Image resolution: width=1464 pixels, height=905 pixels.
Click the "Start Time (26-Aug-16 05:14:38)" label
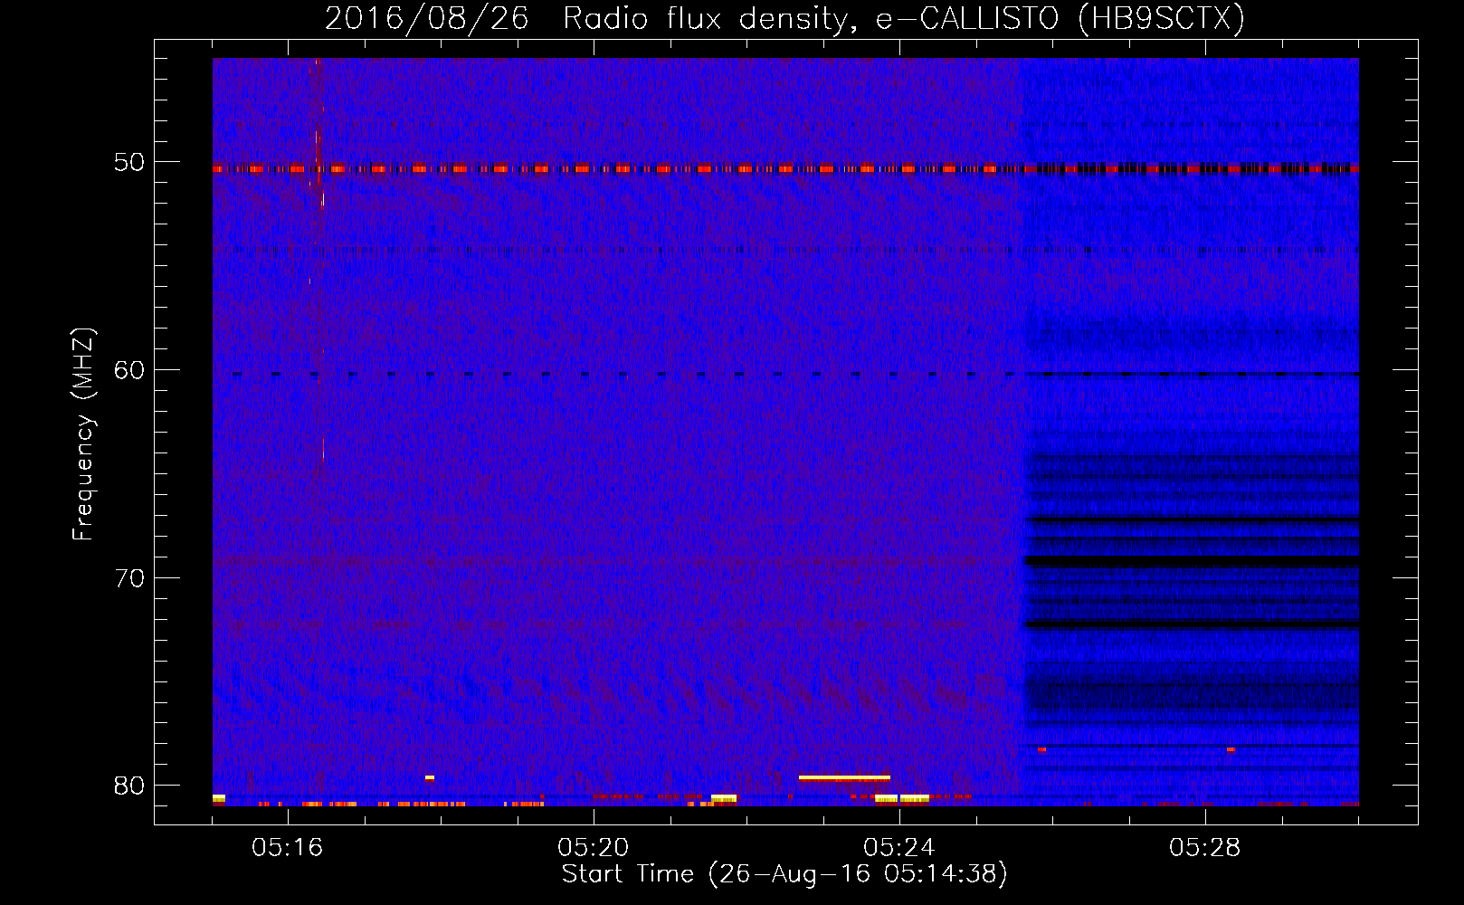pos(784,874)
